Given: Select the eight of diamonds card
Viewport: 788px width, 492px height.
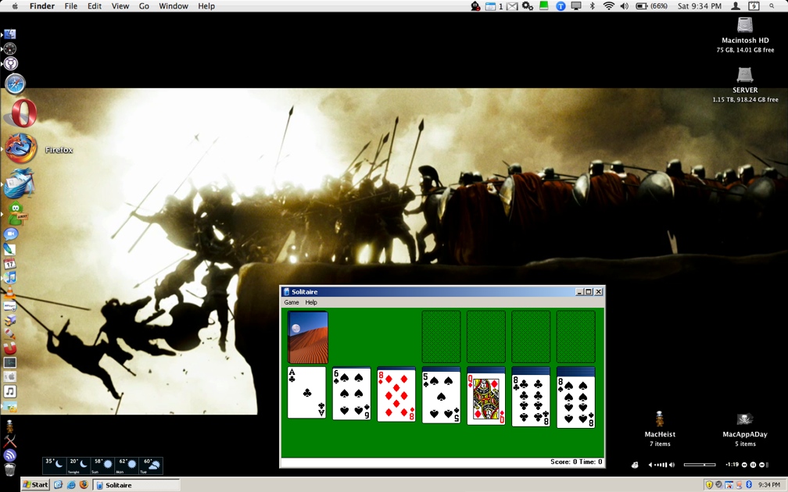Looking at the screenshot, I should (396, 396).
